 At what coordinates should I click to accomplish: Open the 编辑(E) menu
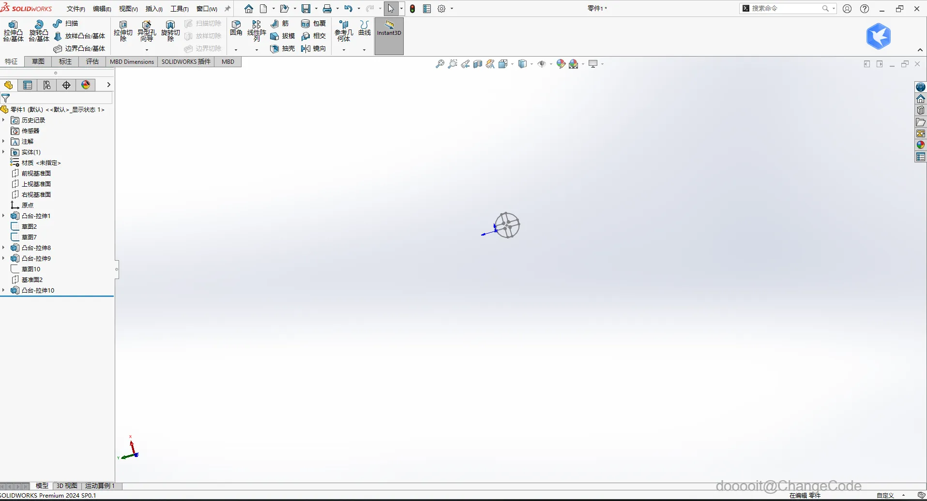point(102,9)
